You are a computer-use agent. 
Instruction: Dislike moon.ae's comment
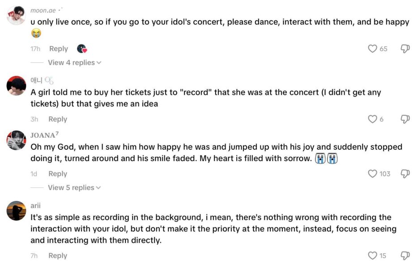pos(405,48)
